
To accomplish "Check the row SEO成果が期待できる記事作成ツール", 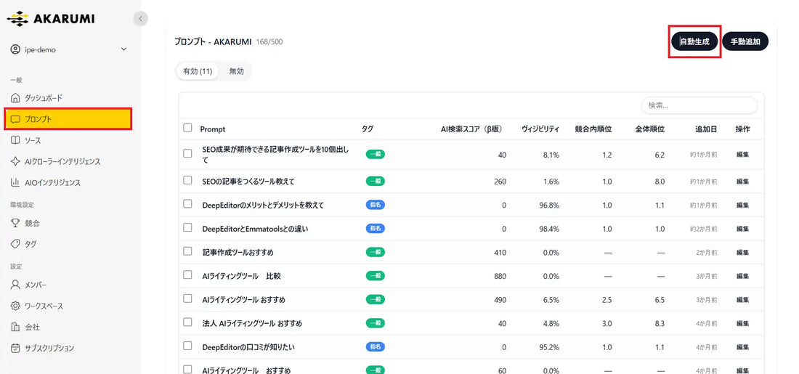I will (187, 153).
